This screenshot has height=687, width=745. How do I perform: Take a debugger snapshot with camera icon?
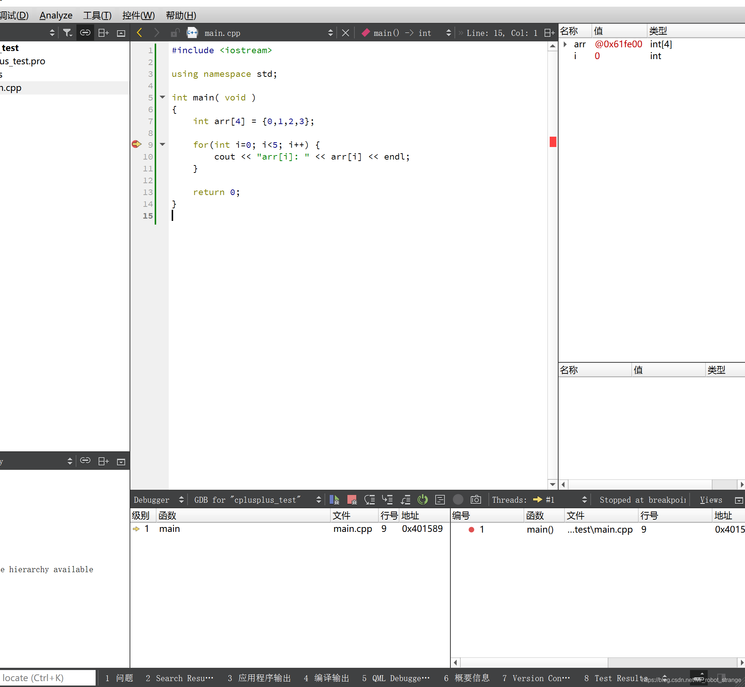475,500
